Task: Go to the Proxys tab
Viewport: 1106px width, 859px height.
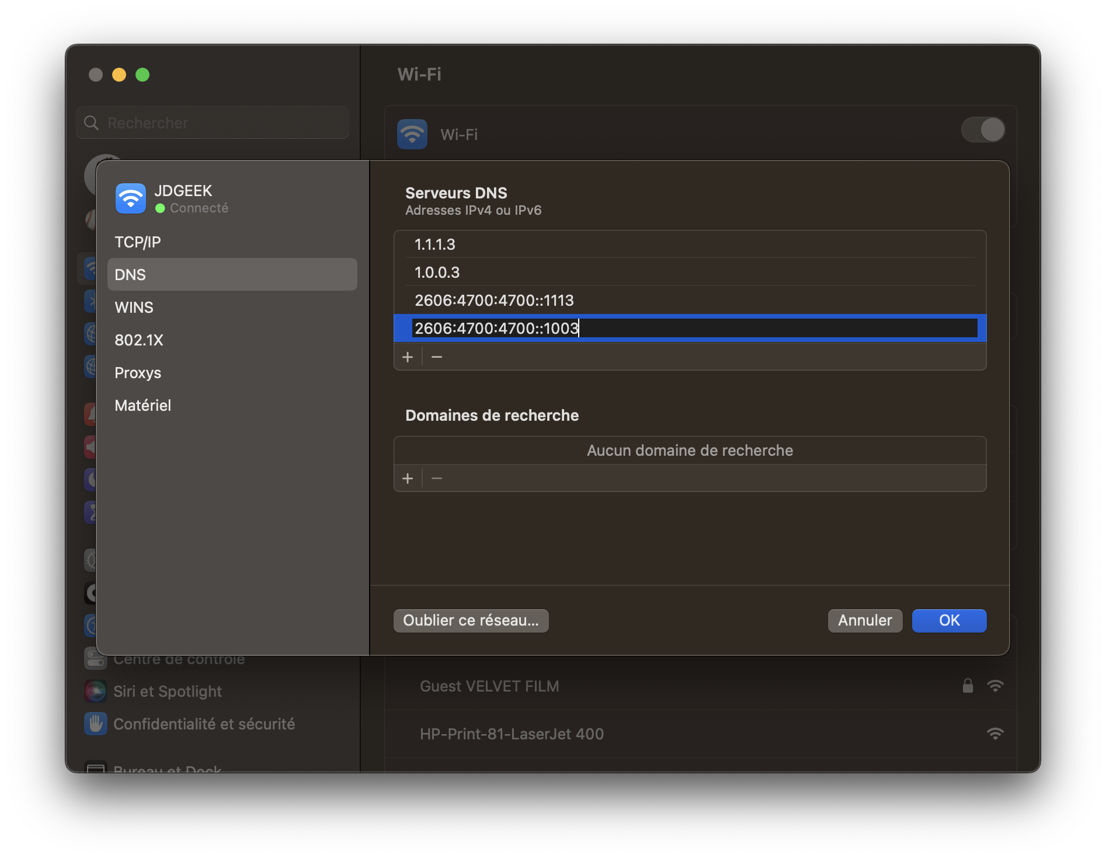Action: 232,373
